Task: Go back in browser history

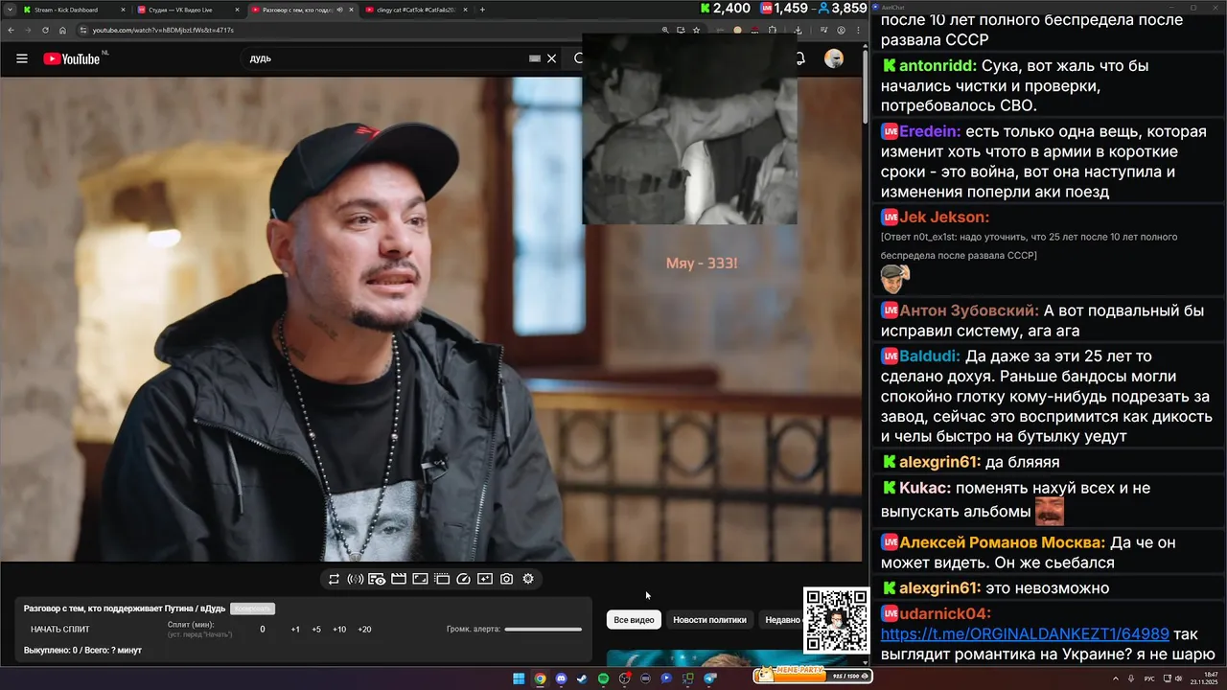Action: click(11, 30)
